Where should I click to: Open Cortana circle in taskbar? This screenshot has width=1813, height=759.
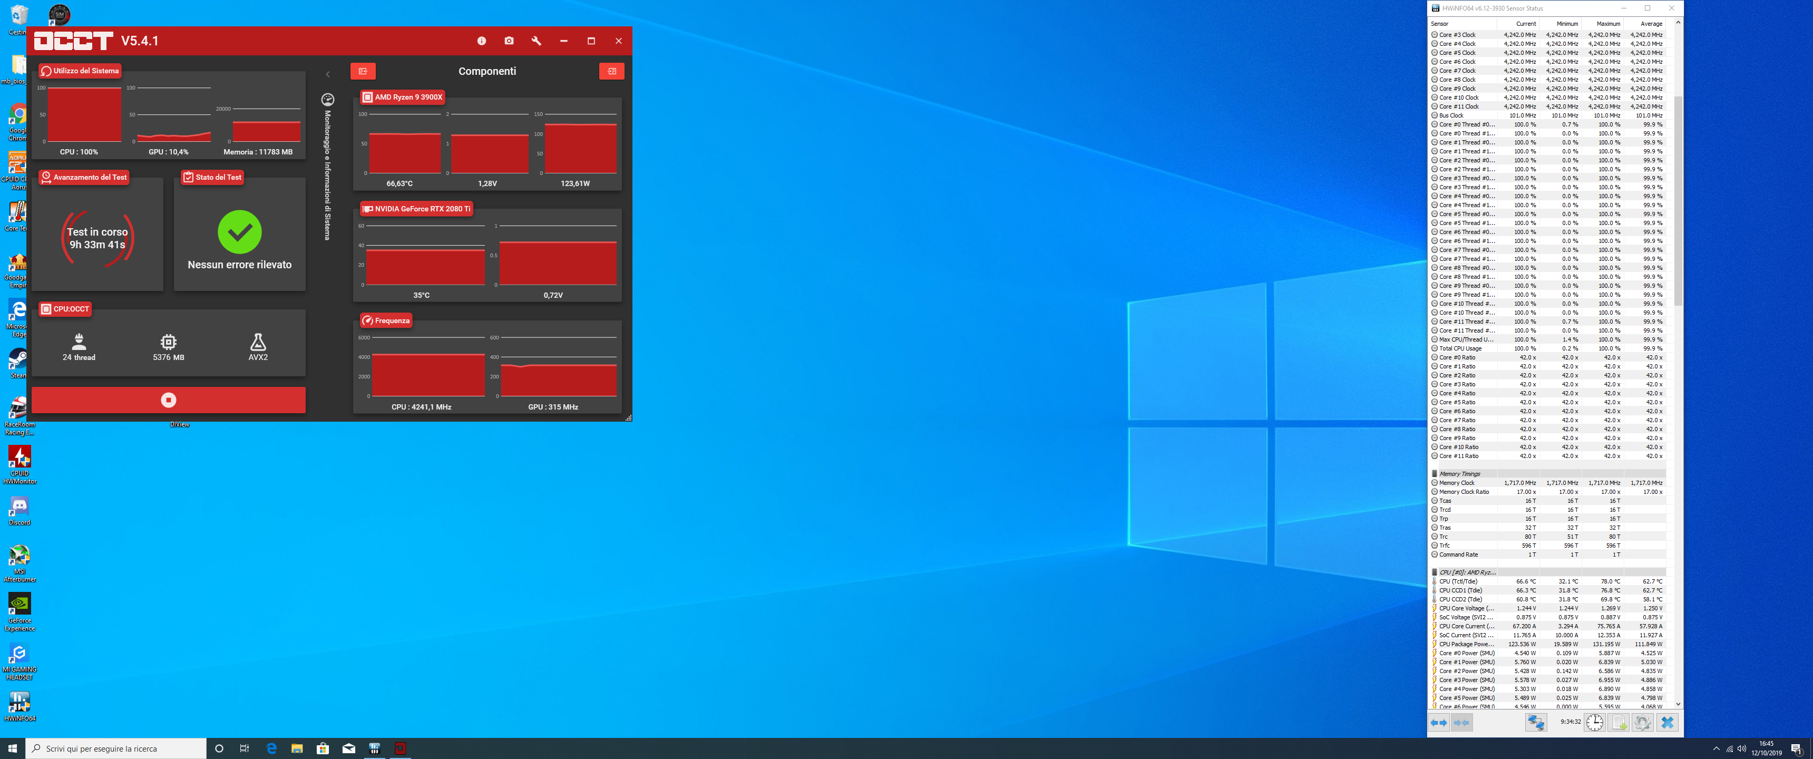219,748
